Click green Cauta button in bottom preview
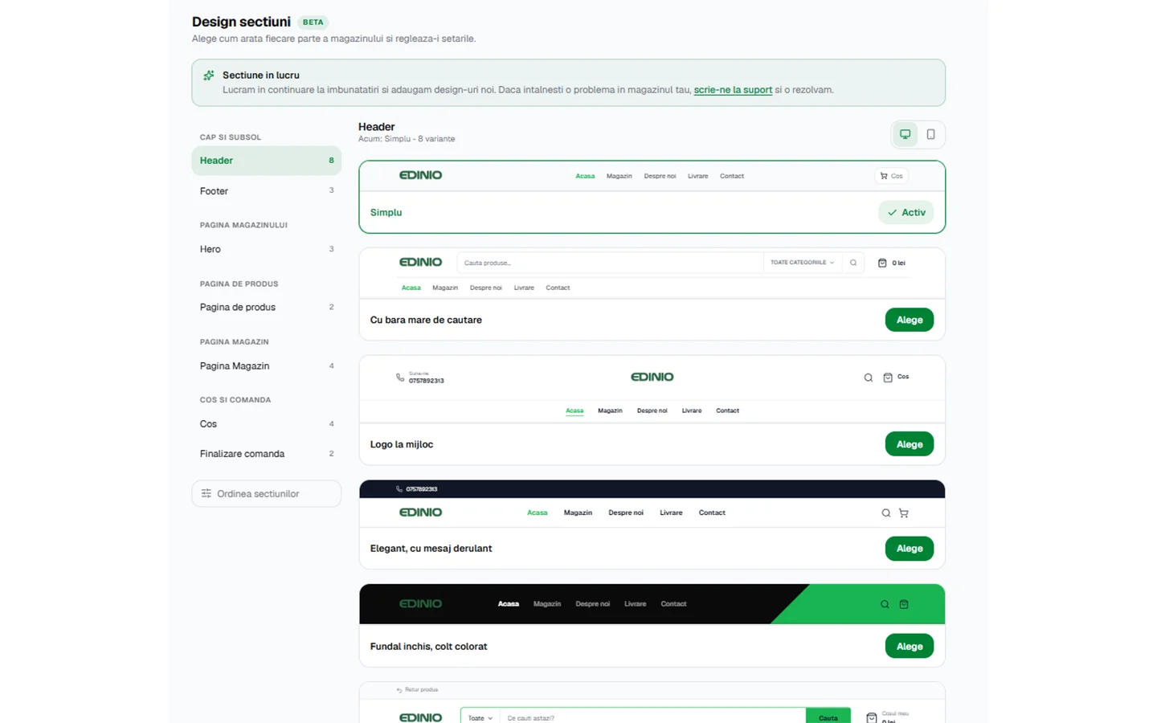1157x723 pixels. pyautogui.click(x=828, y=717)
